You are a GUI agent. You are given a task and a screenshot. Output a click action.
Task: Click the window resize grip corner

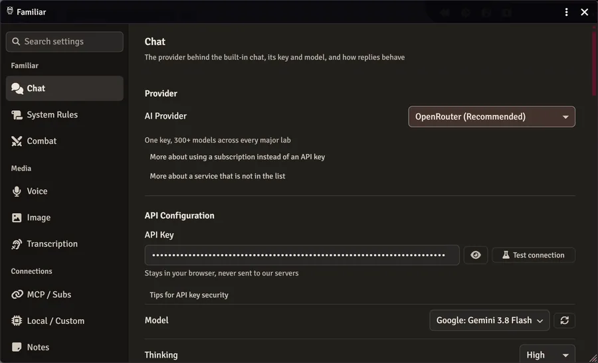593,358
